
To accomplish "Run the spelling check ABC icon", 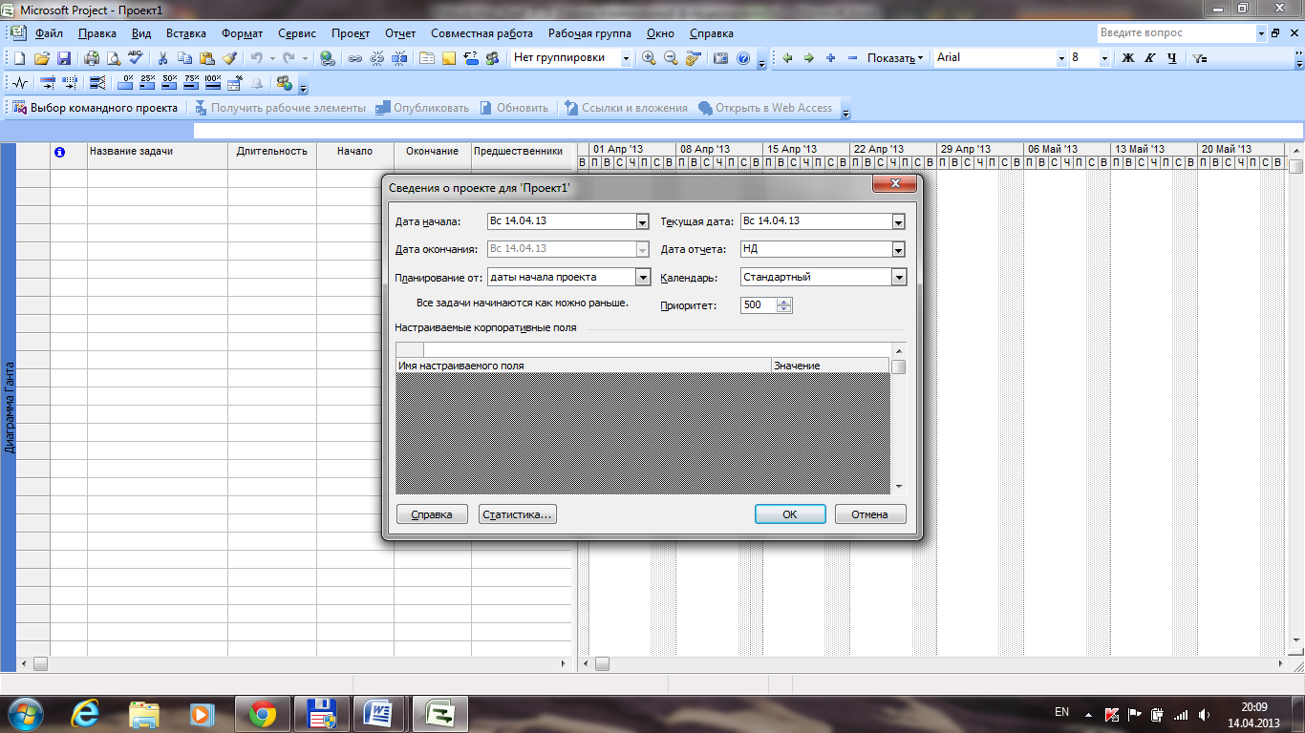I will click(x=136, y=58).
